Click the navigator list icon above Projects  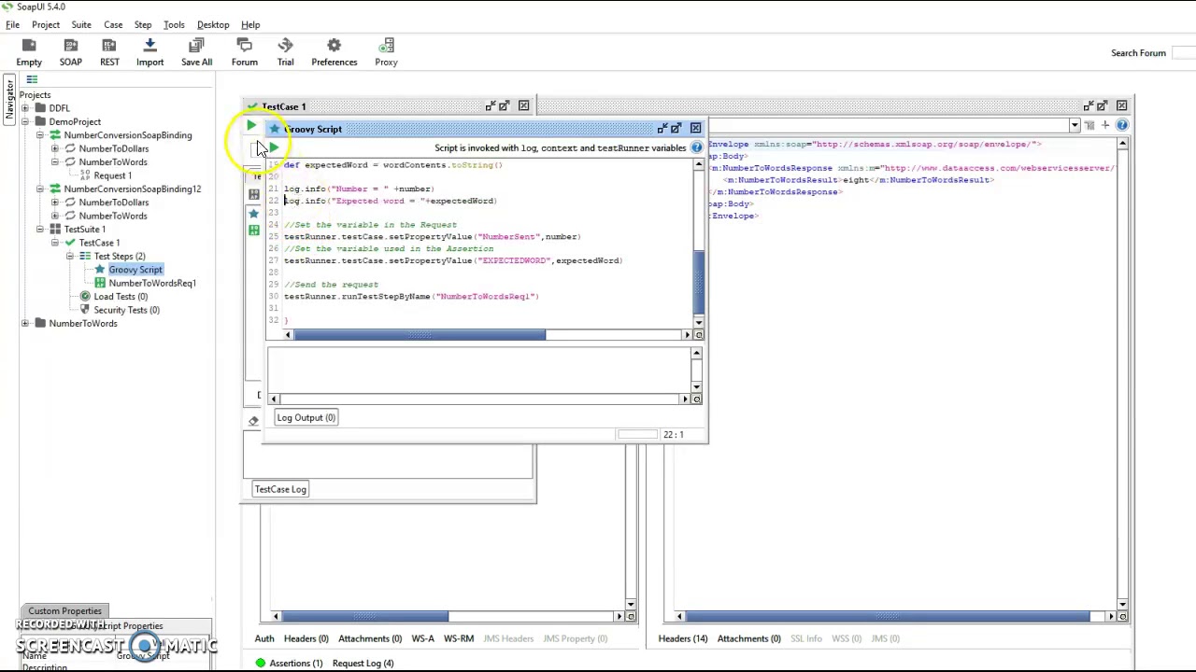(32, 80)
